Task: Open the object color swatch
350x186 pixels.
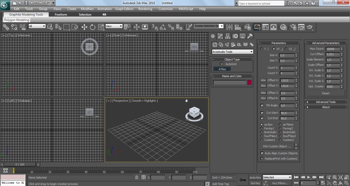Action: coord(249,82)
